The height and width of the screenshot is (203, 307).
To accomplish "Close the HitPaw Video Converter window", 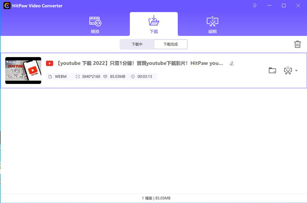I will [x=298, y=5].
